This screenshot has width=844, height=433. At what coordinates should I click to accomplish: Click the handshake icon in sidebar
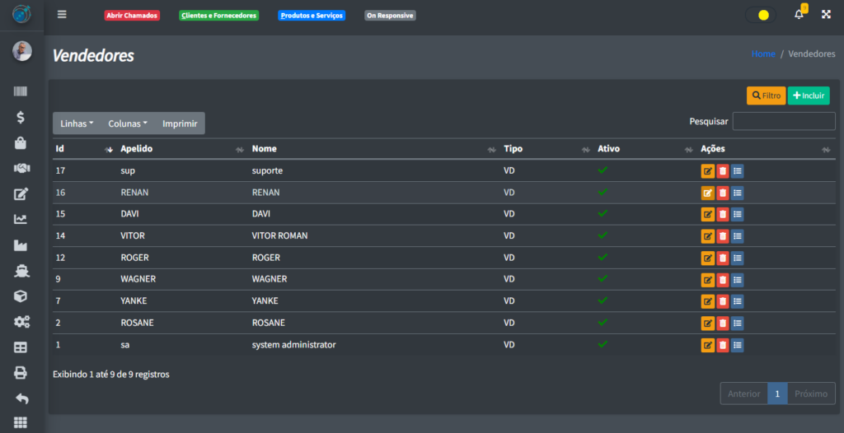21,169
